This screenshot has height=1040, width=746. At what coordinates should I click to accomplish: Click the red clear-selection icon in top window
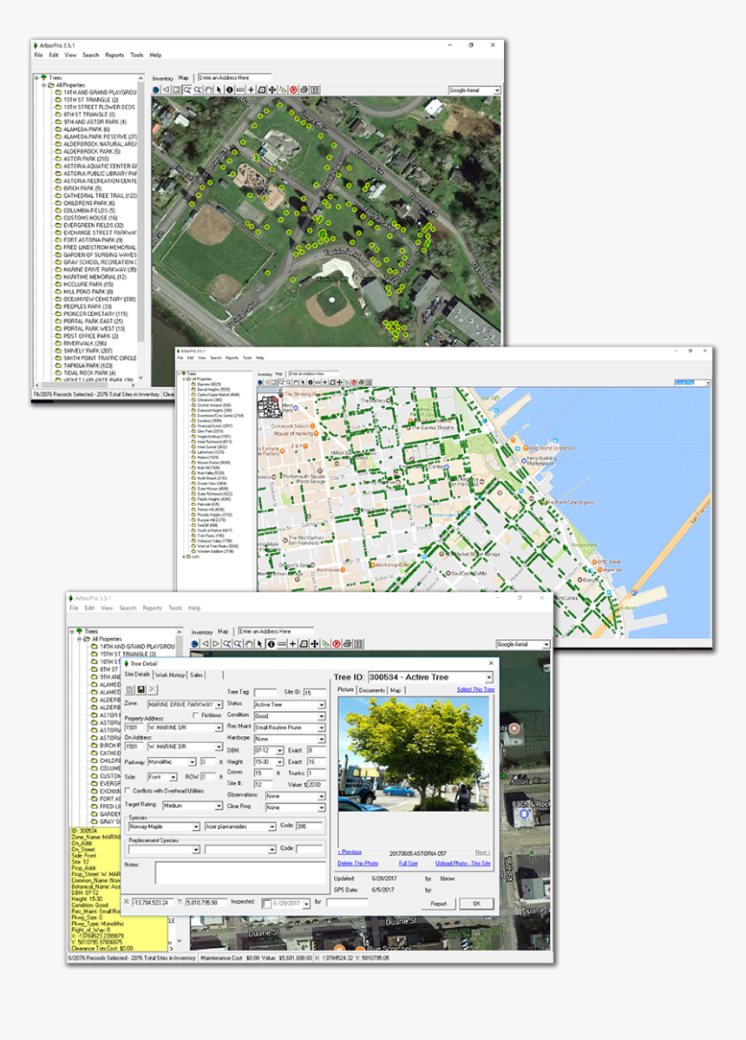tap(293, 89)
